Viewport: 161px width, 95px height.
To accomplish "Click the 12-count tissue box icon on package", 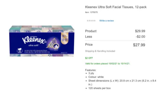I will coord(20,50).
